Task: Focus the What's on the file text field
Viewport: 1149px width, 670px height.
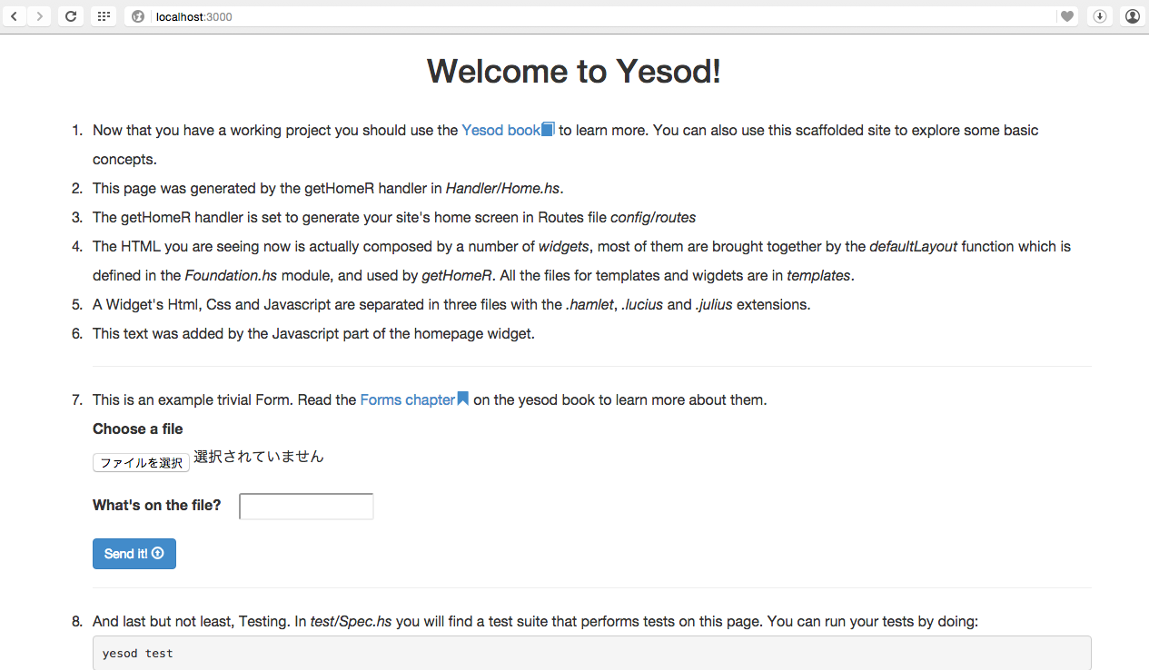Action: click(306, 506)
